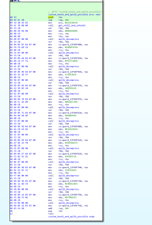
Task: Select the constant 0D22E2014h in mov ecx
Action: (71, 23)
